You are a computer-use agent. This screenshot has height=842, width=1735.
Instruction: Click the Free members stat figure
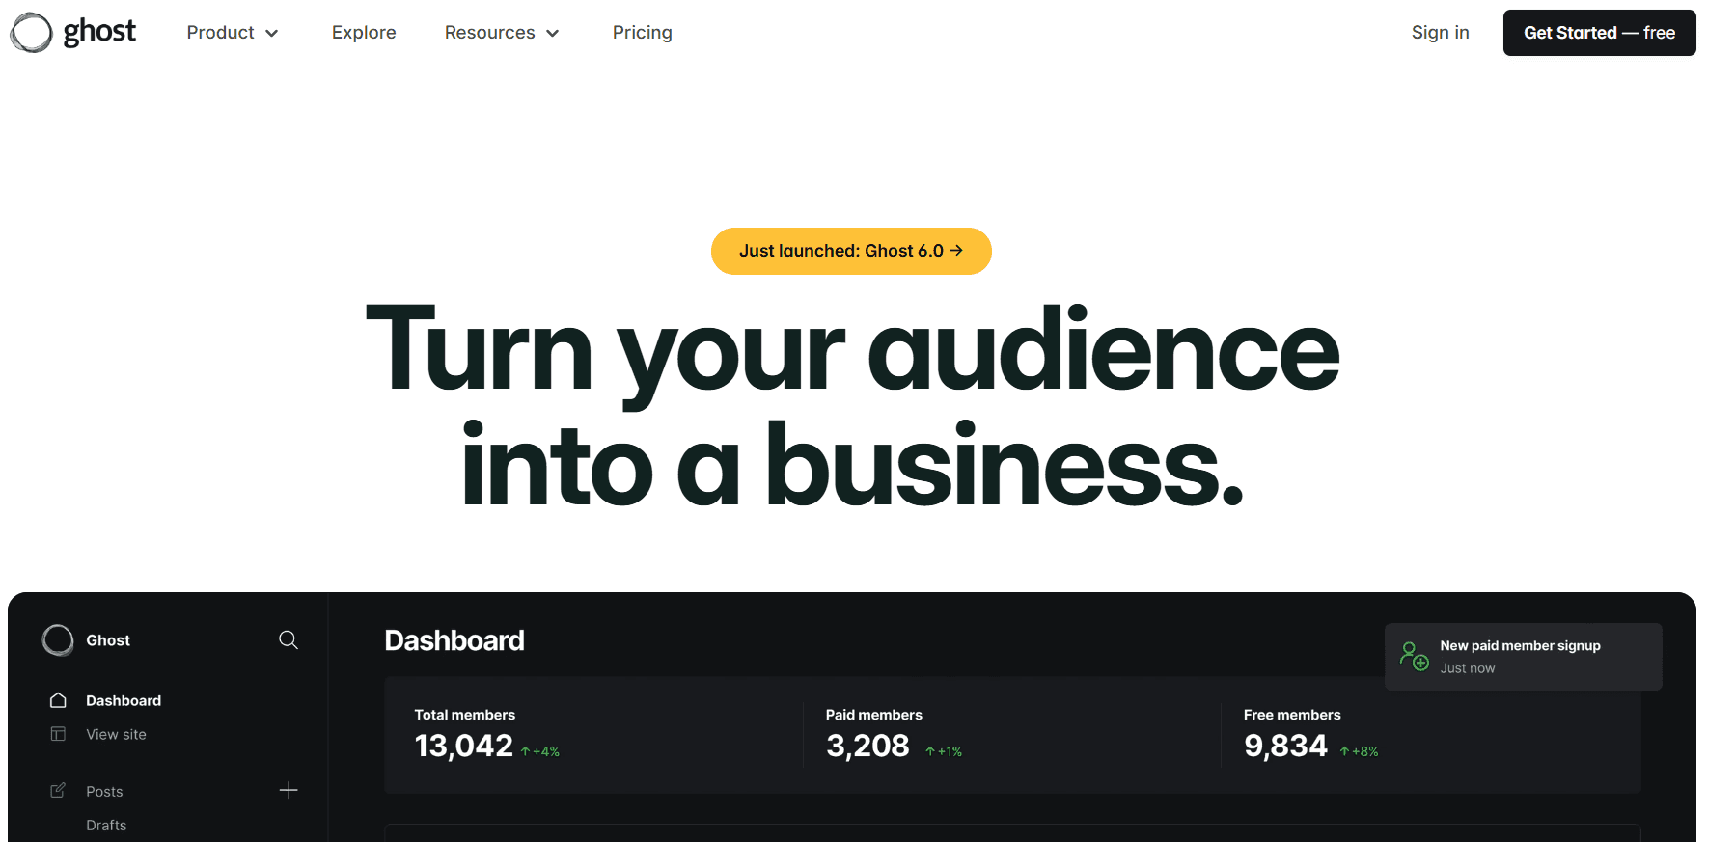(x=1285, y=746)
